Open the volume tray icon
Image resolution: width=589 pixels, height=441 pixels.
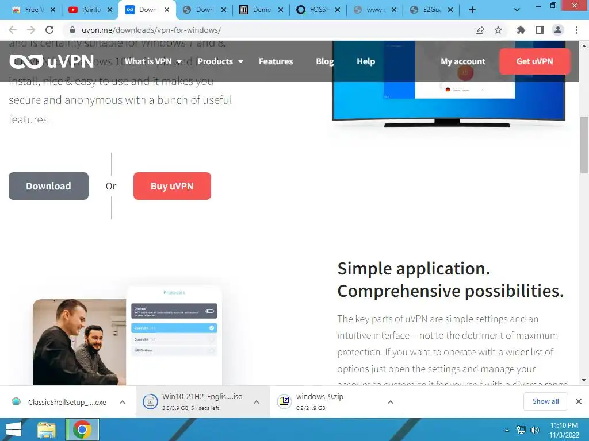(535, 430)
